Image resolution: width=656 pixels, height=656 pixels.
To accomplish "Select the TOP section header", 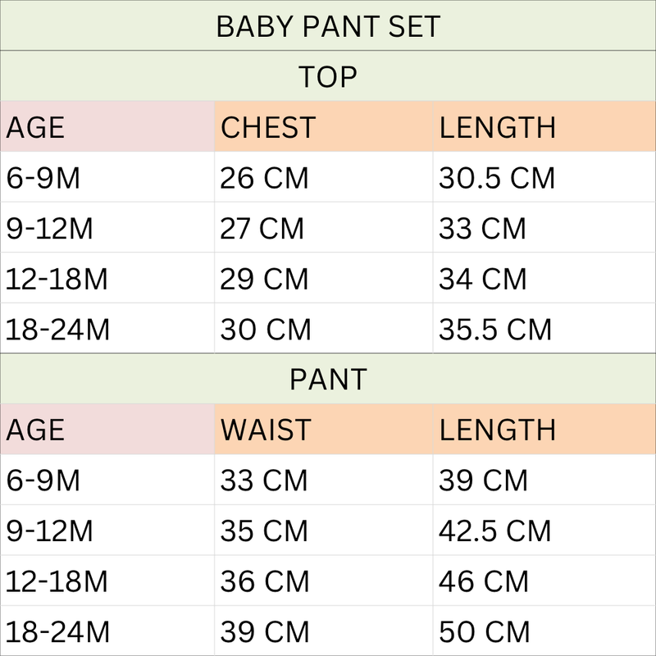I will 328,76.
